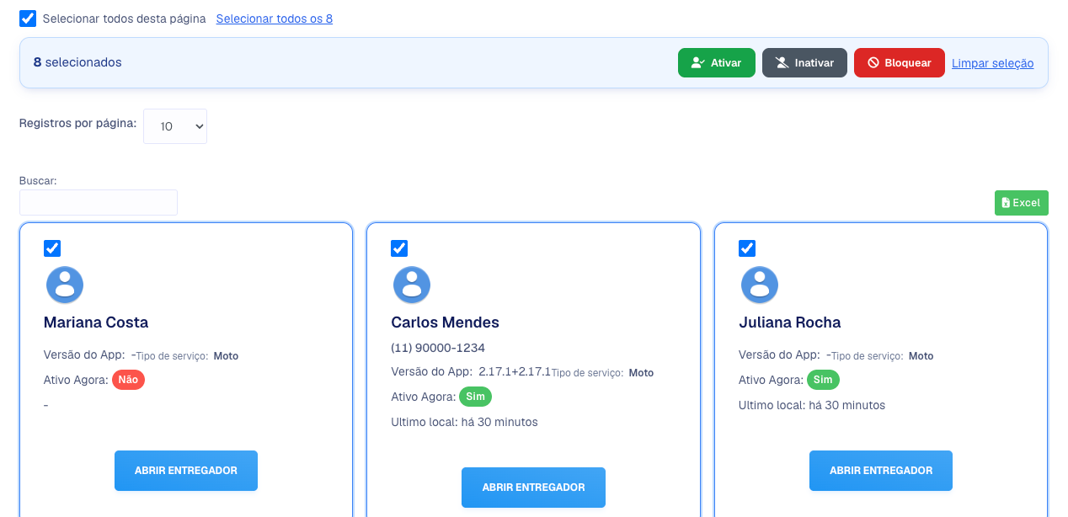1068x517 pixels.
Task: Click Mariana Costa's profile avatar icon
Action: [x=65, y=285]
